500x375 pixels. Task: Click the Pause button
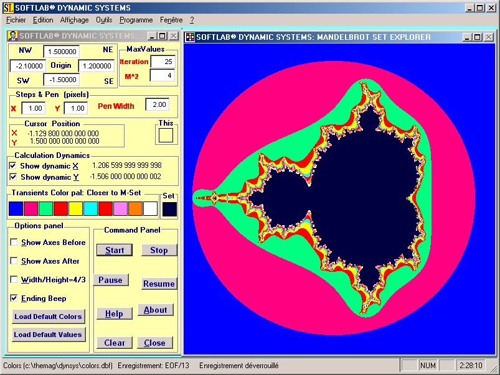coord(111,280)
